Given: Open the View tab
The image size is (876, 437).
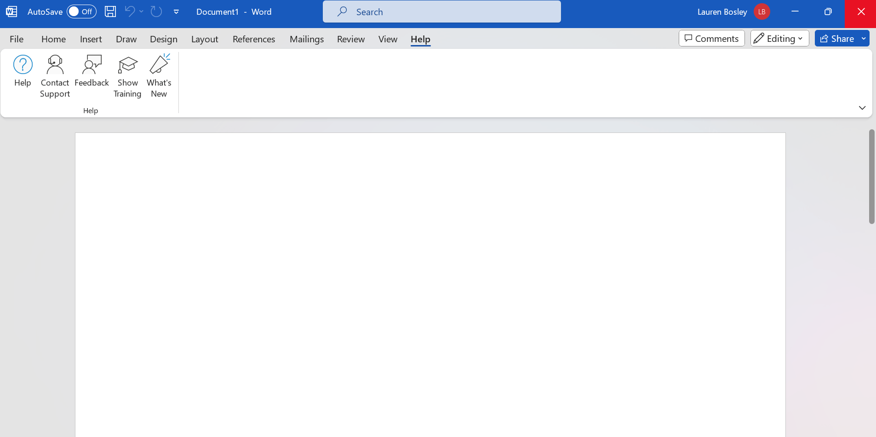Looking at the screenshot, I should 388,39.
